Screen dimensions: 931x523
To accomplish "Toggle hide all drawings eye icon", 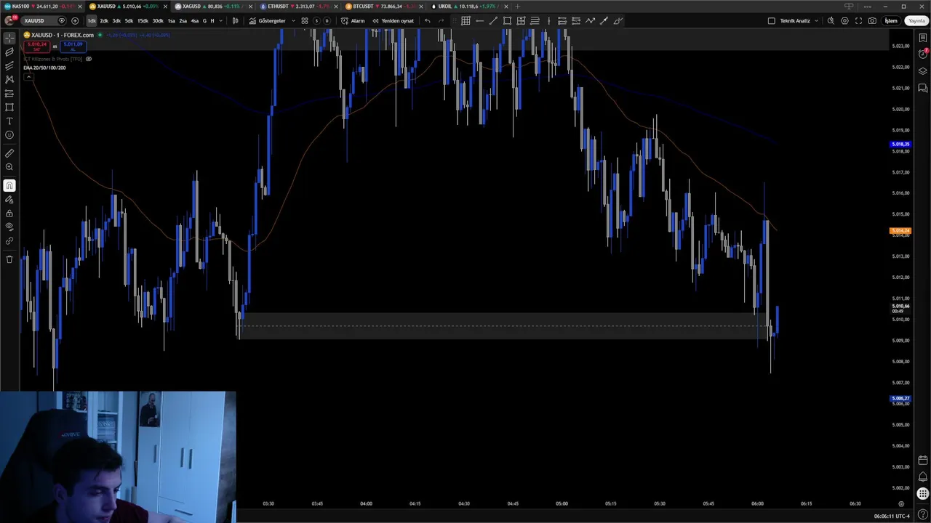I will [9, 227].
